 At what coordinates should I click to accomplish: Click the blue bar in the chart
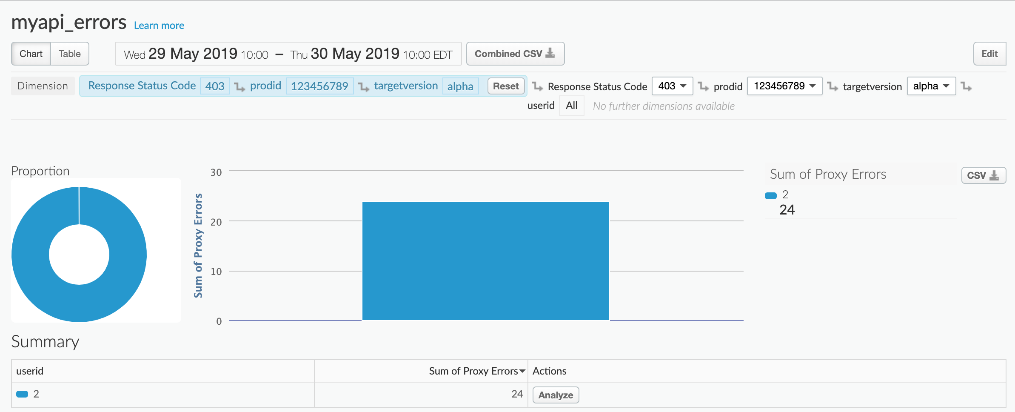(x=485, y=260)
